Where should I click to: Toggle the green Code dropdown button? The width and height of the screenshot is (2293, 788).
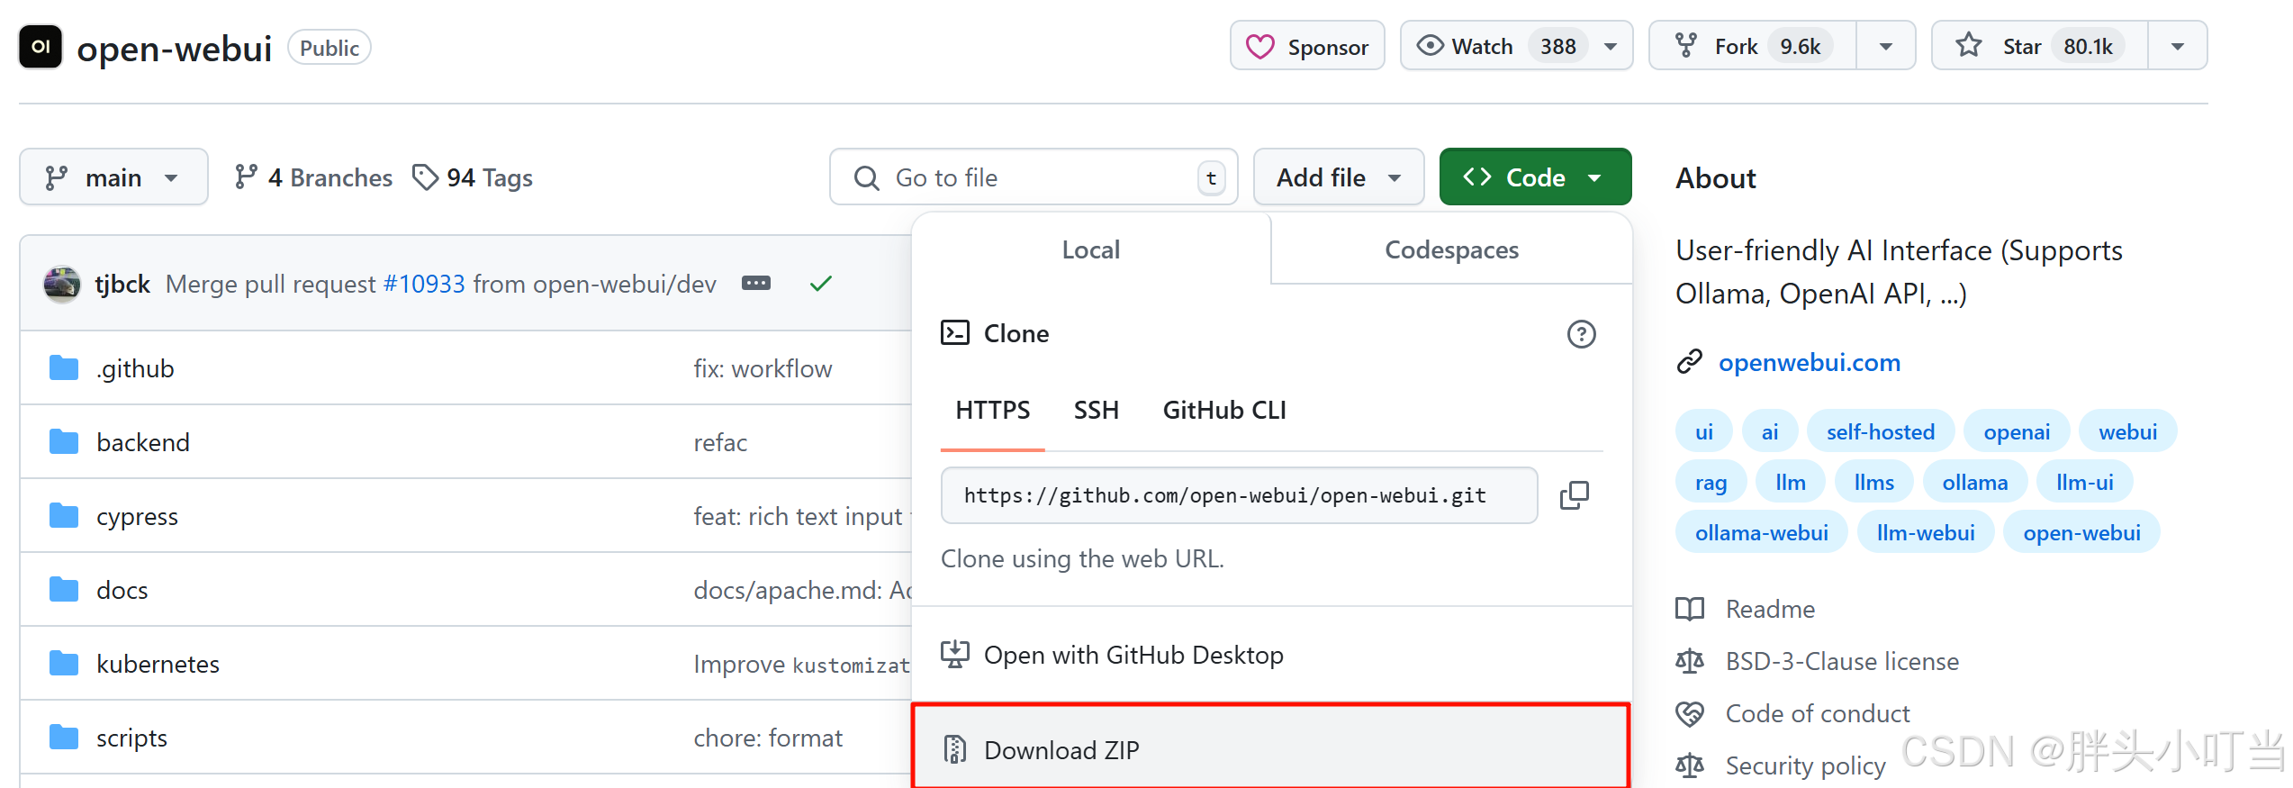[x=1535, y=177]
